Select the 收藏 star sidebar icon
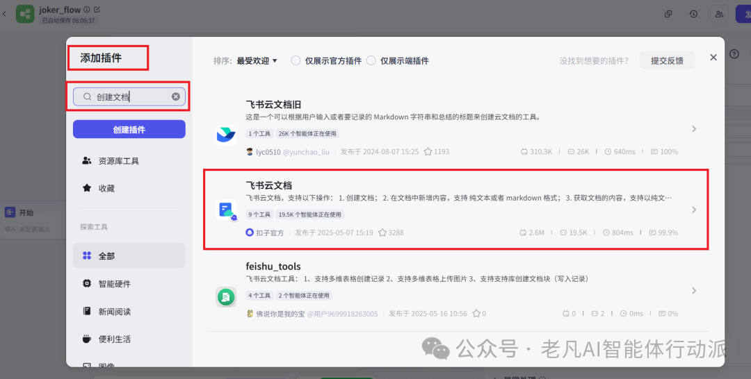Viewport: 751px width, 379px height. [x=87, y=188]
